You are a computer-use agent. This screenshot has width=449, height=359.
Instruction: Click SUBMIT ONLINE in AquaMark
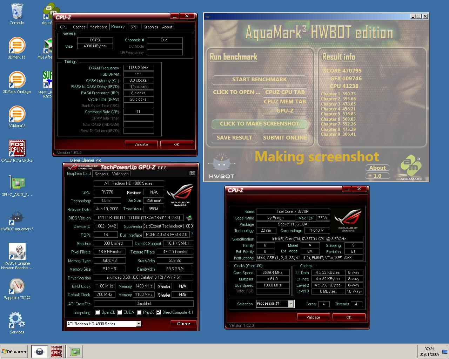285,137
